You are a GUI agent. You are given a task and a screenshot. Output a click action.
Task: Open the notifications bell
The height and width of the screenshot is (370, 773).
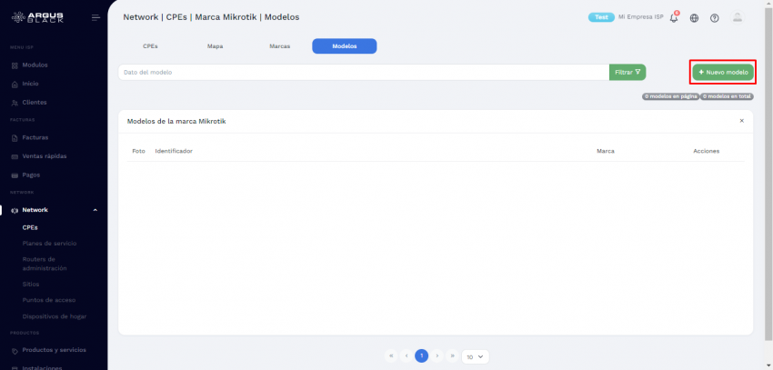(674, 17)
